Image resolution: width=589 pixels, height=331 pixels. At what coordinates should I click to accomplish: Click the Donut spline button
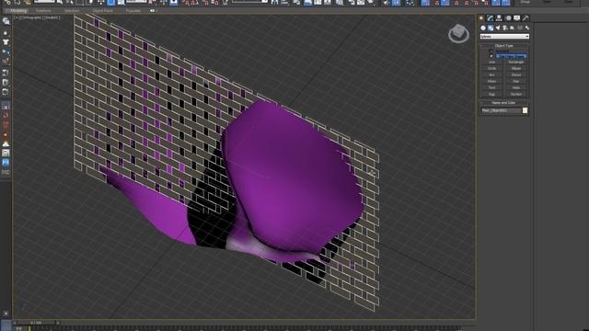click(x=516, y=74)
